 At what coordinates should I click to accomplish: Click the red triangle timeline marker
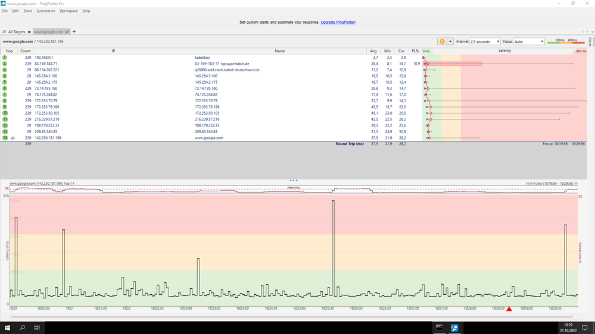click(x=509, y=309)
